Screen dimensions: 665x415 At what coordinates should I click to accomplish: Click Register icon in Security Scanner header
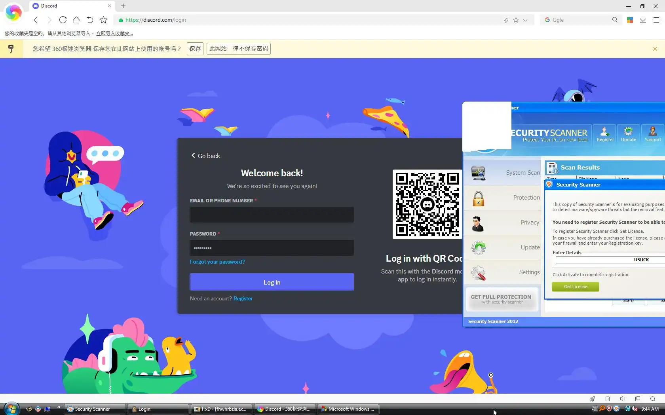tap(605, 134)
